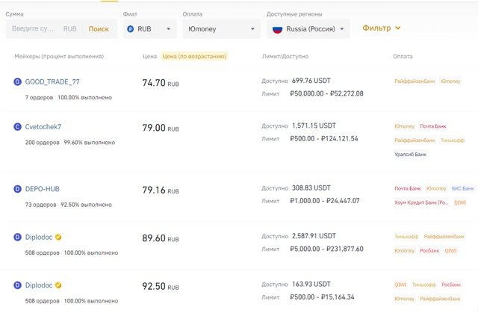This screenshot has height=313, width=478.
Task: Open the Russia (Россия) regions dropdown
Action: pos(308,29)
